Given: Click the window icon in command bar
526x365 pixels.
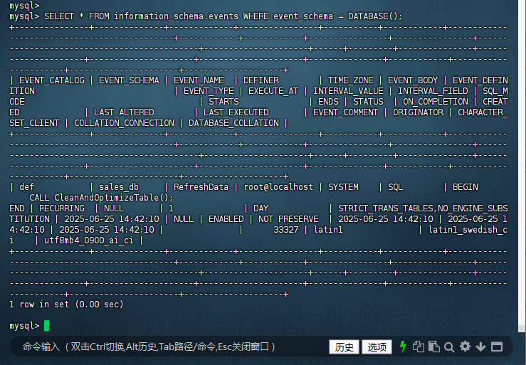Looking at the screenshot, I should (x=497, y=347).
